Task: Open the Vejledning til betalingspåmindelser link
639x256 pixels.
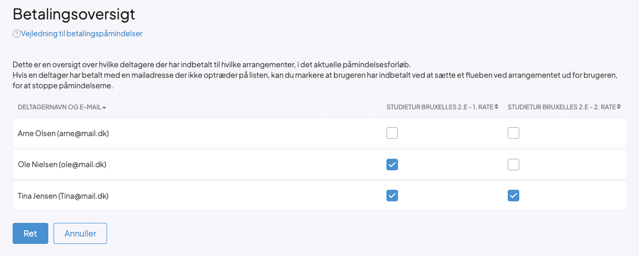Action: (x=82, y=34)
